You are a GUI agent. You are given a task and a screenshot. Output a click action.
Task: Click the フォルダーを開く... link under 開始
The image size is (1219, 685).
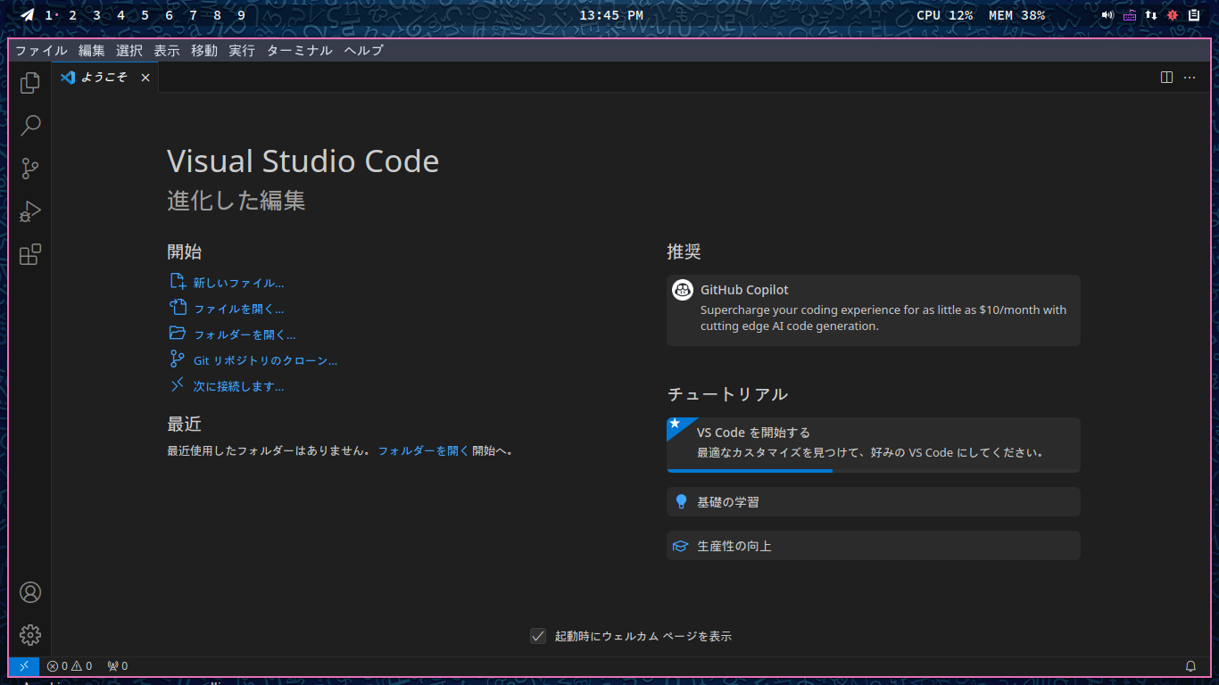(x=245, y=334)
